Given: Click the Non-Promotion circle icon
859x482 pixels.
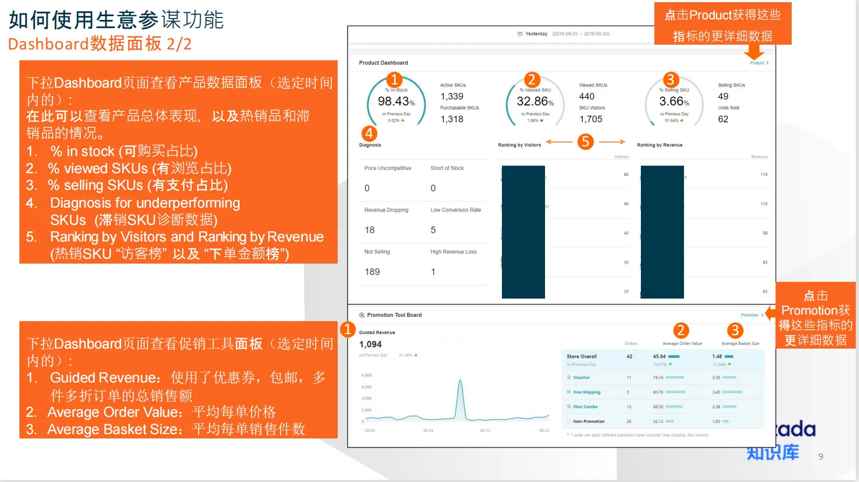Looking at the screenshot, I should 569,421.
